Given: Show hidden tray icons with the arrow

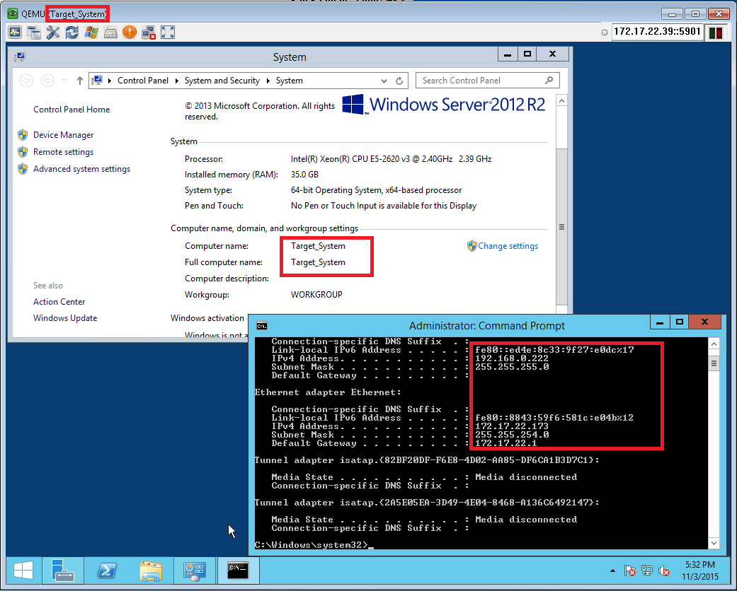Looking at the screenshot, I should 612,570.
